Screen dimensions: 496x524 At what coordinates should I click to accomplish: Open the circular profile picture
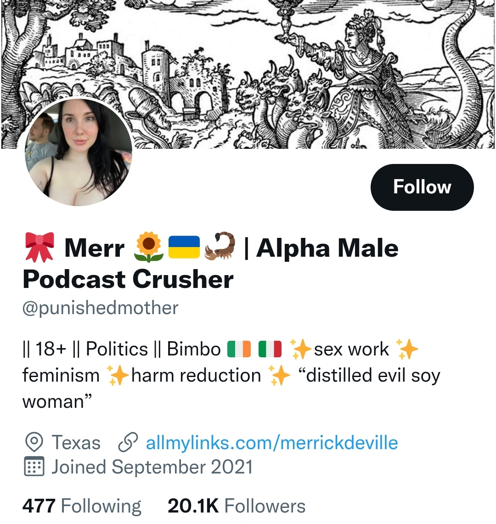pos(79,152)
